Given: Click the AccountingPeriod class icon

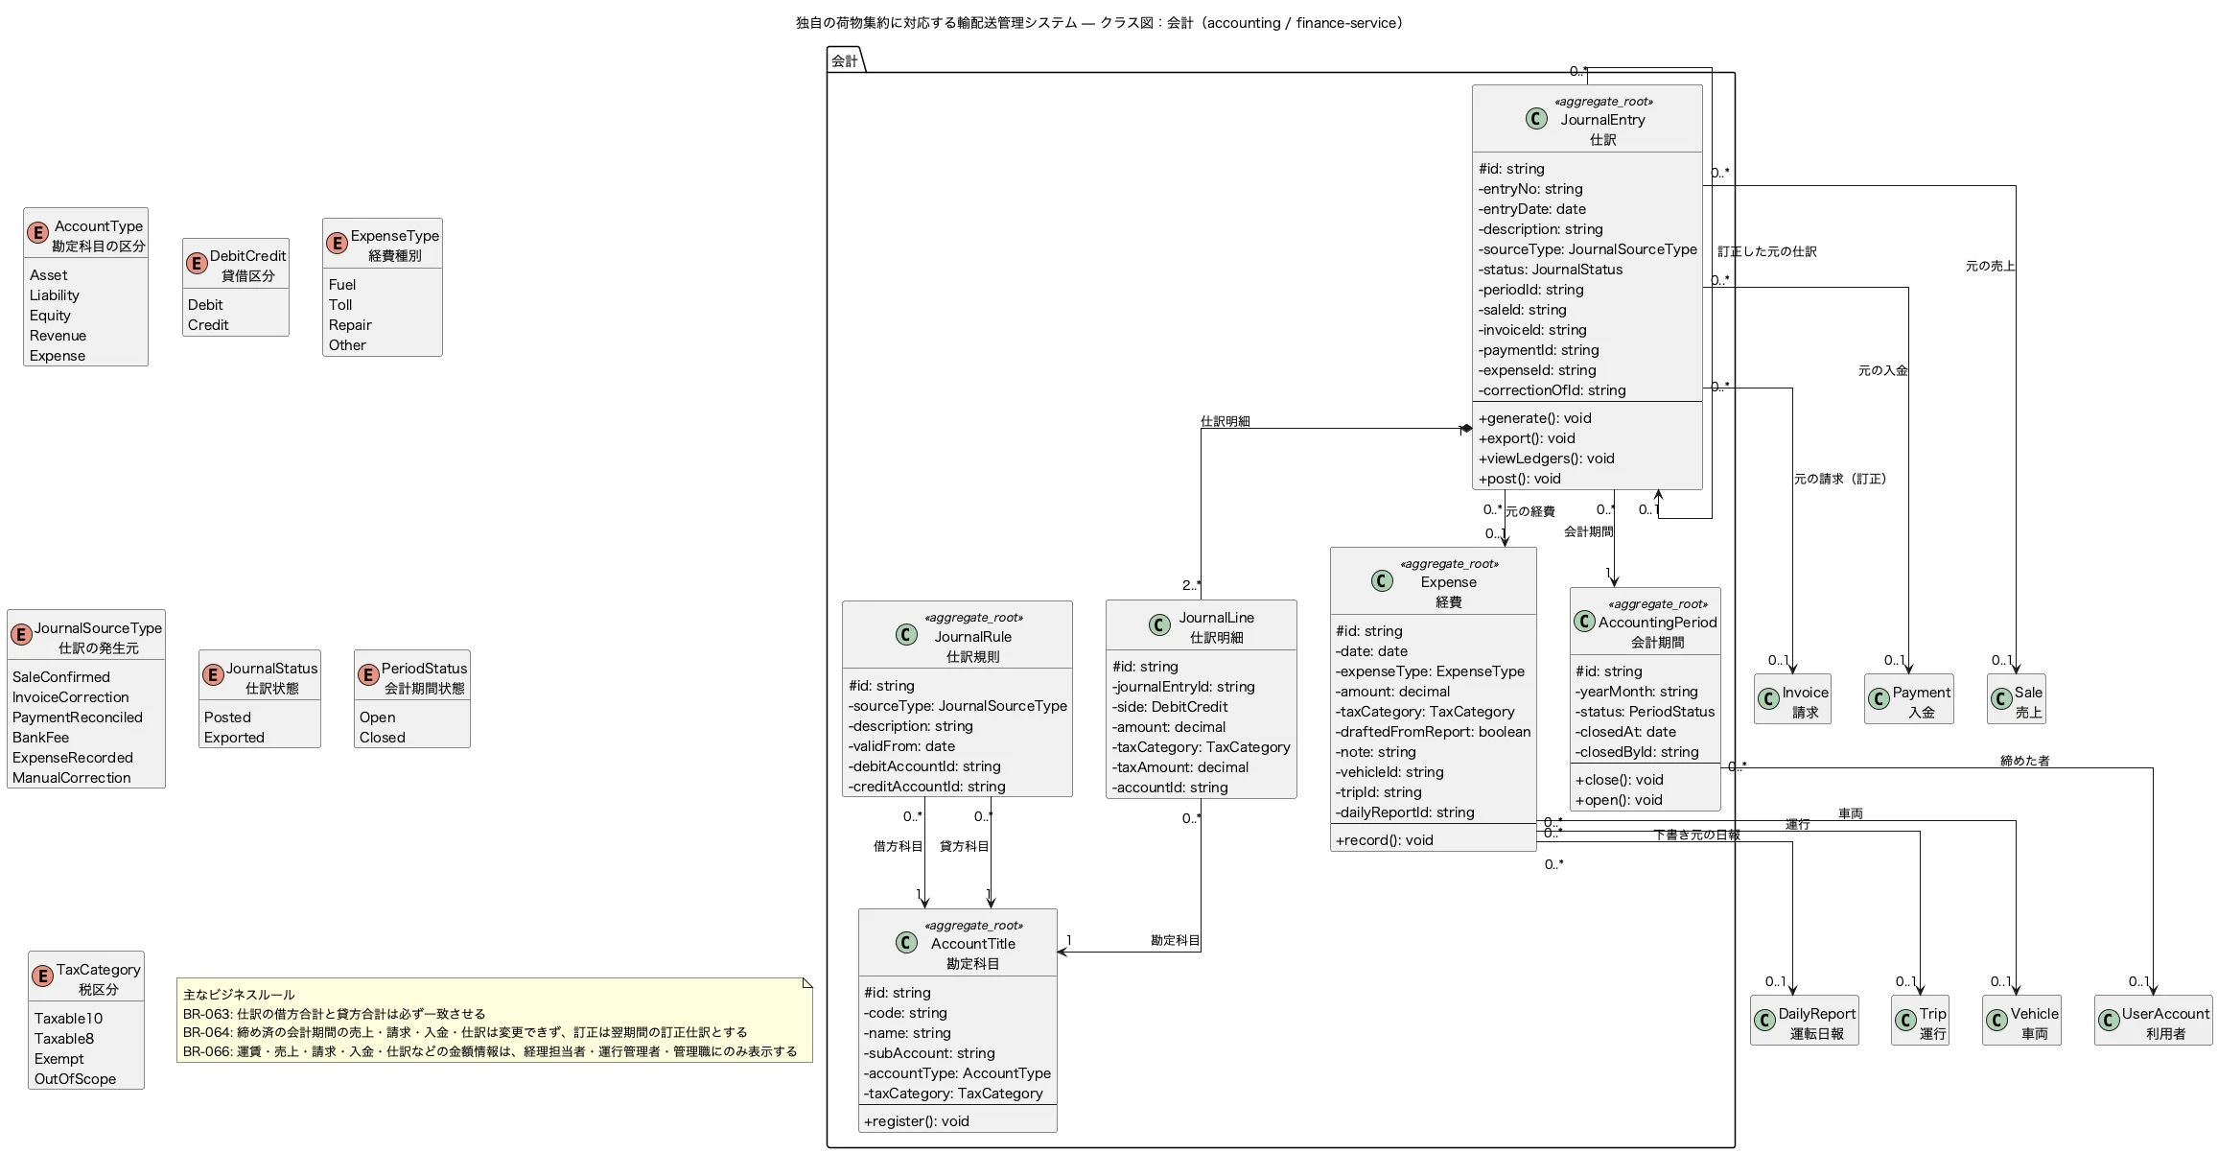Looking at the screenshot, I should coord(1585,622).
